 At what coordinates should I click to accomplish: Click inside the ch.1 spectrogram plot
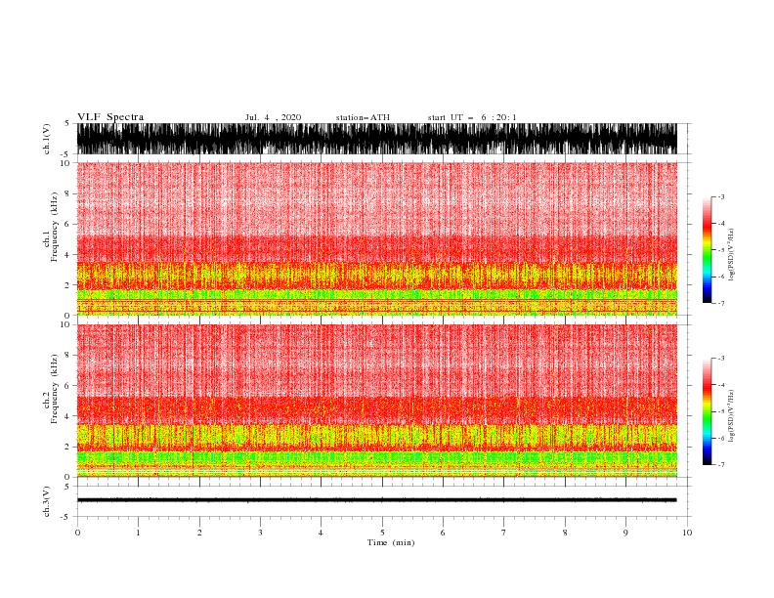click(376, 238)
